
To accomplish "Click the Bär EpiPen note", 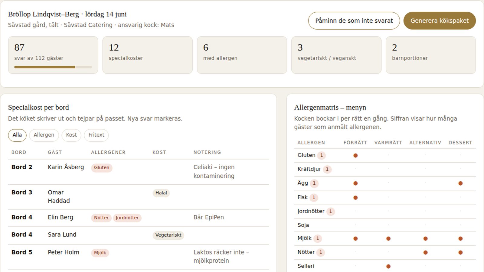I will (x=209, y=217).
